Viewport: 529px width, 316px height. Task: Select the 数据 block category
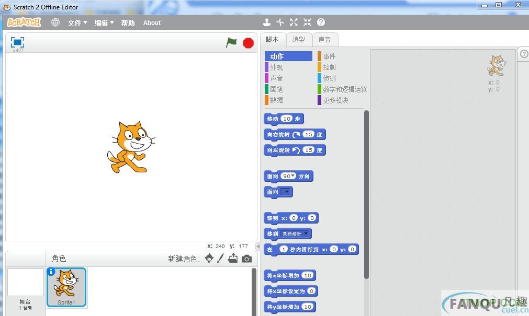(x=288, y=100)
